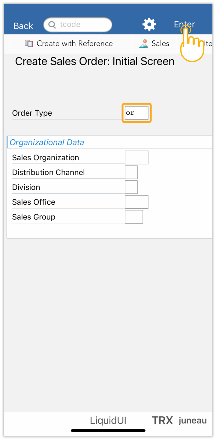
Task: Click the Order Type input field
Action: click(x=136, y=113)
